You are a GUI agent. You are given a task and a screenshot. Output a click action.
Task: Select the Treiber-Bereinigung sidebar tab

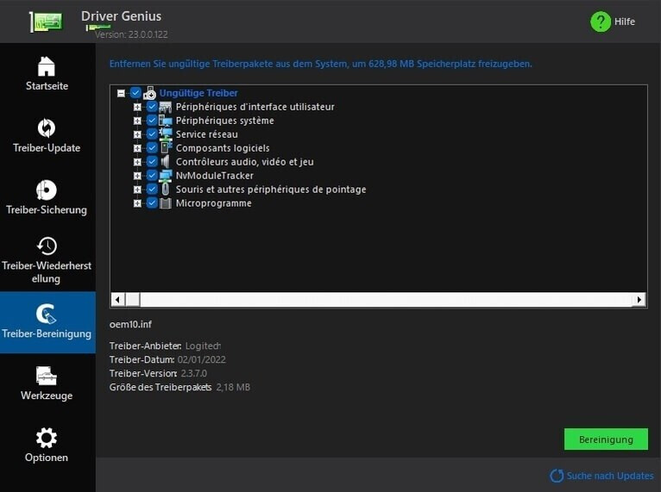pos(47,321)
